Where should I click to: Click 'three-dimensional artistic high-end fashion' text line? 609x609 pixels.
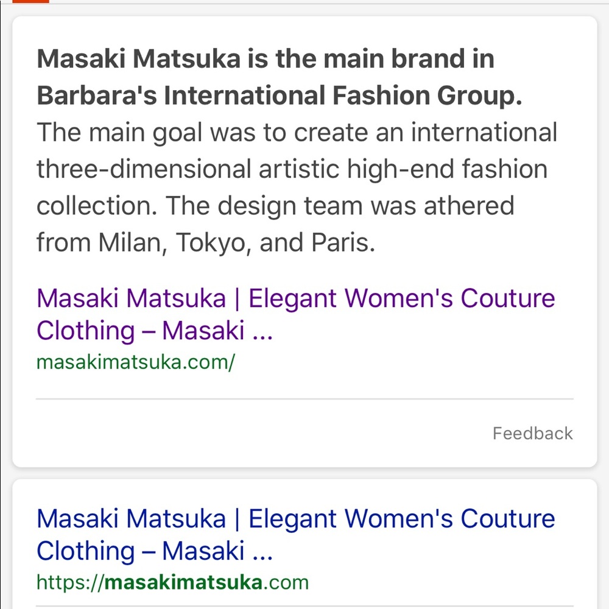(292, 169)
